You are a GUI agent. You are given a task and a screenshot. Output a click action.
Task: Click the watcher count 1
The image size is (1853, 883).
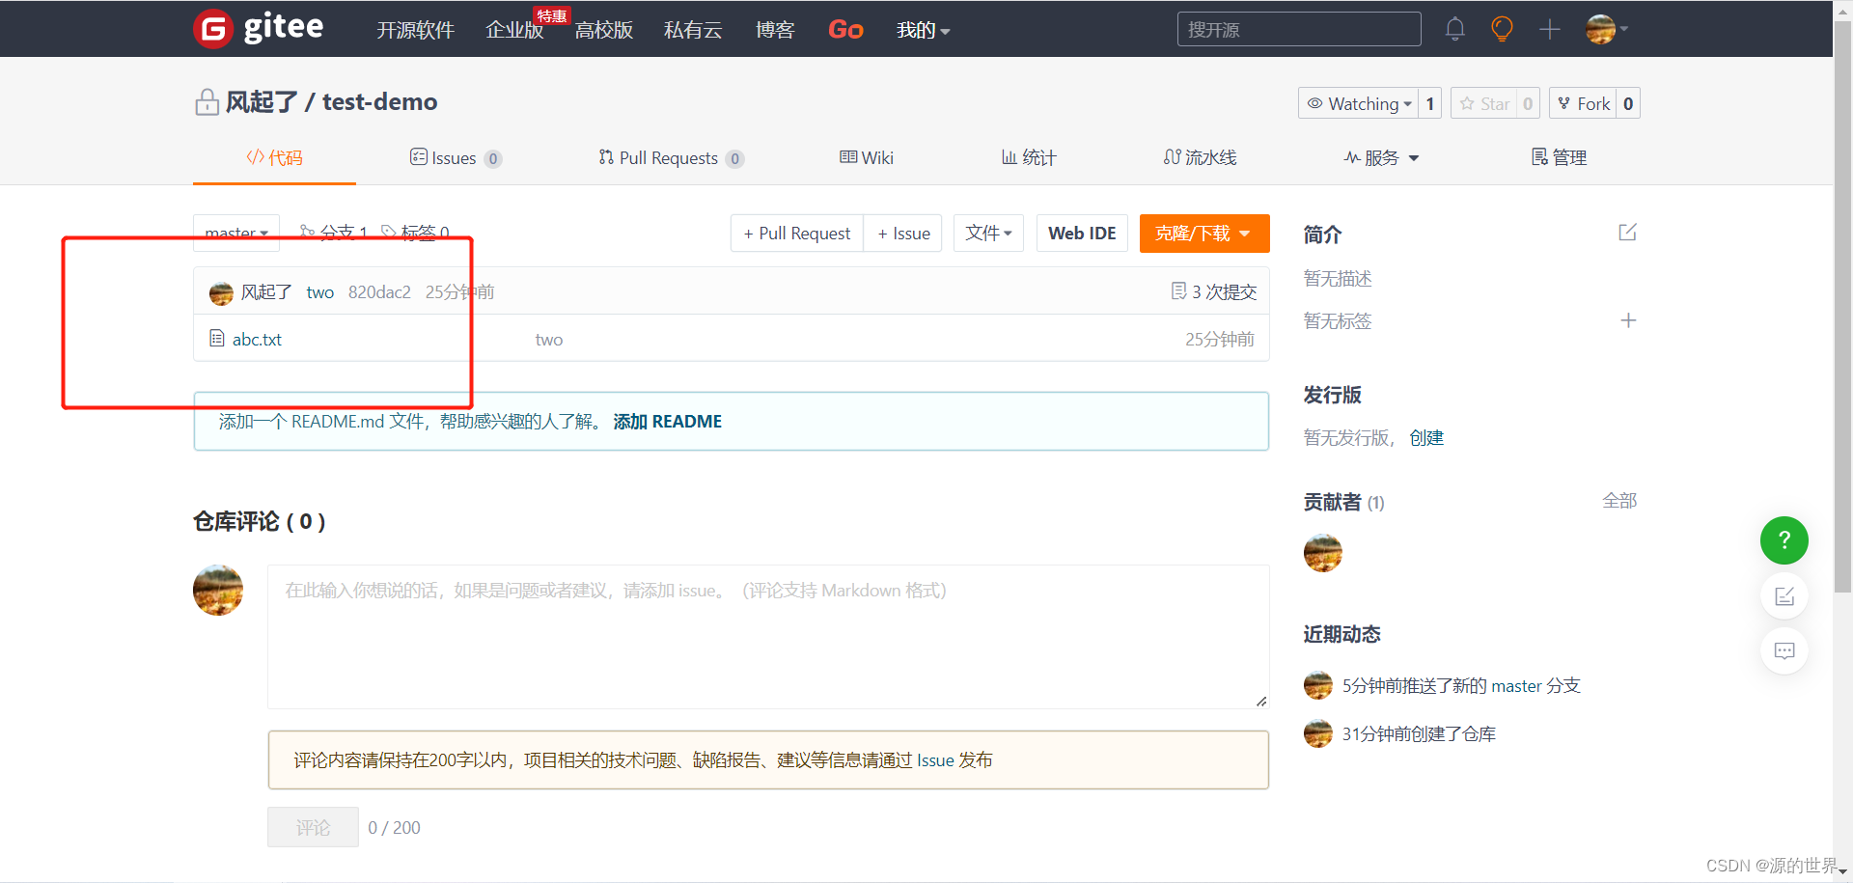[x=1430, y=103]
